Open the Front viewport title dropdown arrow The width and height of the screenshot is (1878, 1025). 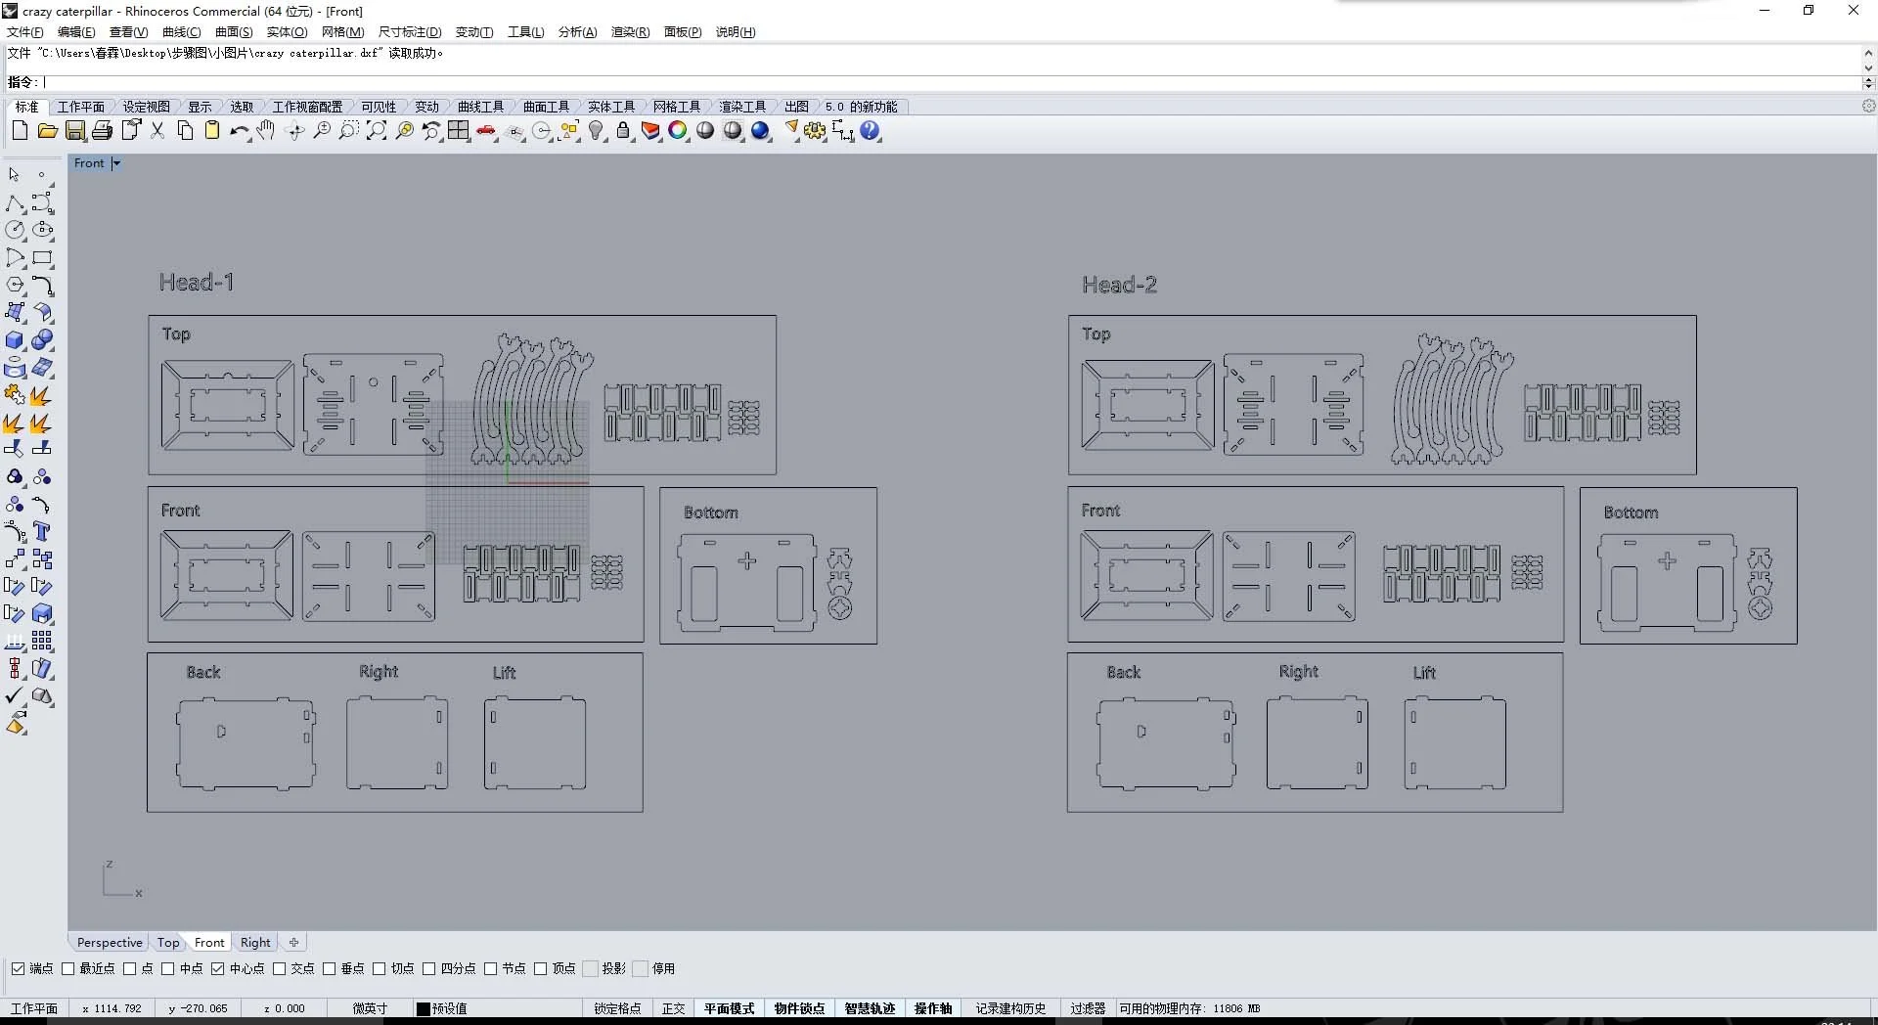pyautogui.click(x=115, y=163)
